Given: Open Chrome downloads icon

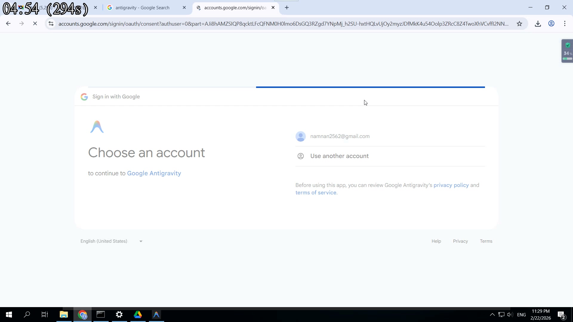Looking at the screenshot, I should pyautogui.click(x=538, y=24).
